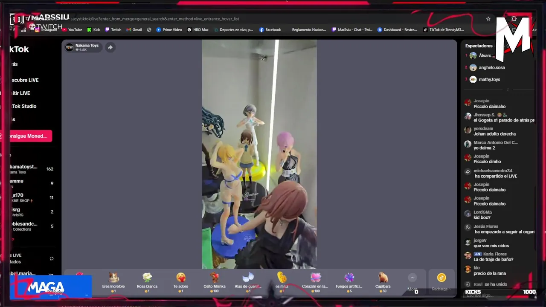Click jorgeV's 'que ven mis oidos' comment

[x=487, y=243]
